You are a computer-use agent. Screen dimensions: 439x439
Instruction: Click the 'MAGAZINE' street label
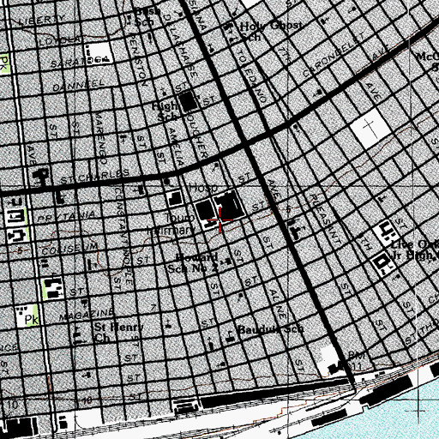click(87, 315)
